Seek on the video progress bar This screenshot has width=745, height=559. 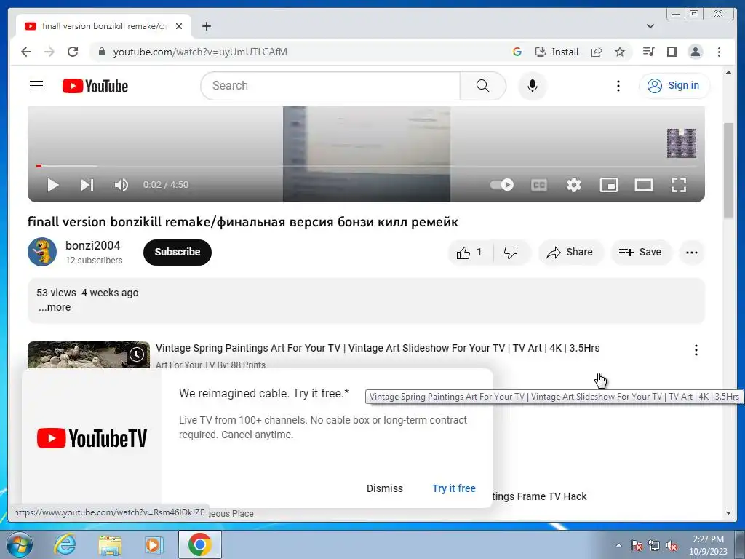(366, 166)
